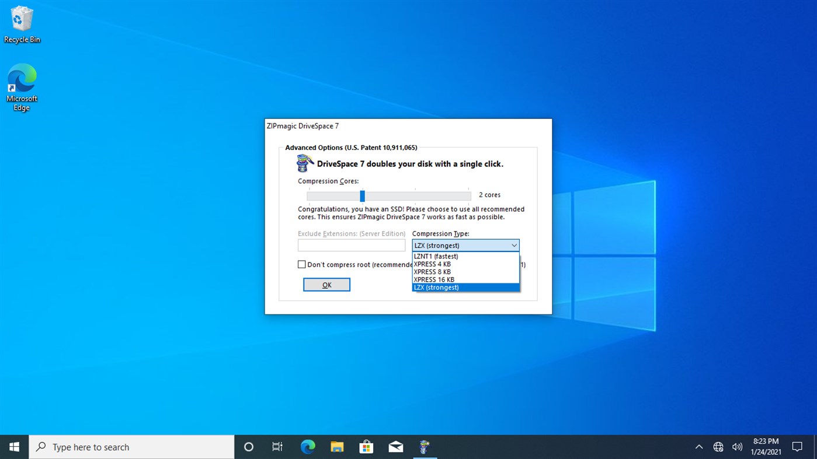Screen dimensions: 817x459
Task: Open ZIPmagic DriveSpace 7 from the taskbar
Action: (x=425, y=447)
